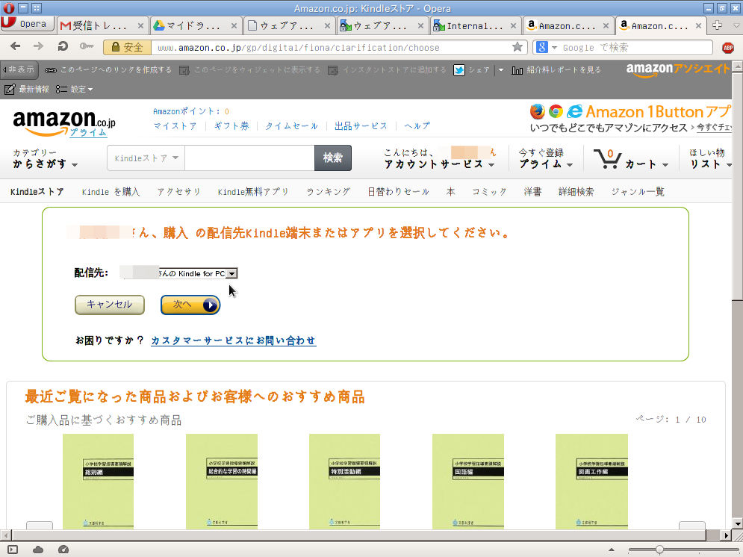The height and width of the screenshot is (557, 743).
Task: Open the ランキング menu item
Action: pos(328,192)
